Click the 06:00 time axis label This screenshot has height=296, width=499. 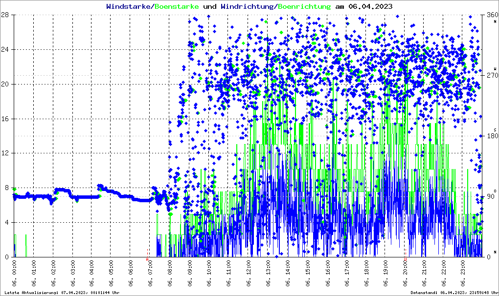[x=131, y=273]
